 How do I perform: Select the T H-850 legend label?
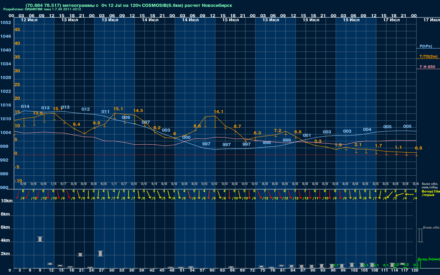(x=427, y=67)
